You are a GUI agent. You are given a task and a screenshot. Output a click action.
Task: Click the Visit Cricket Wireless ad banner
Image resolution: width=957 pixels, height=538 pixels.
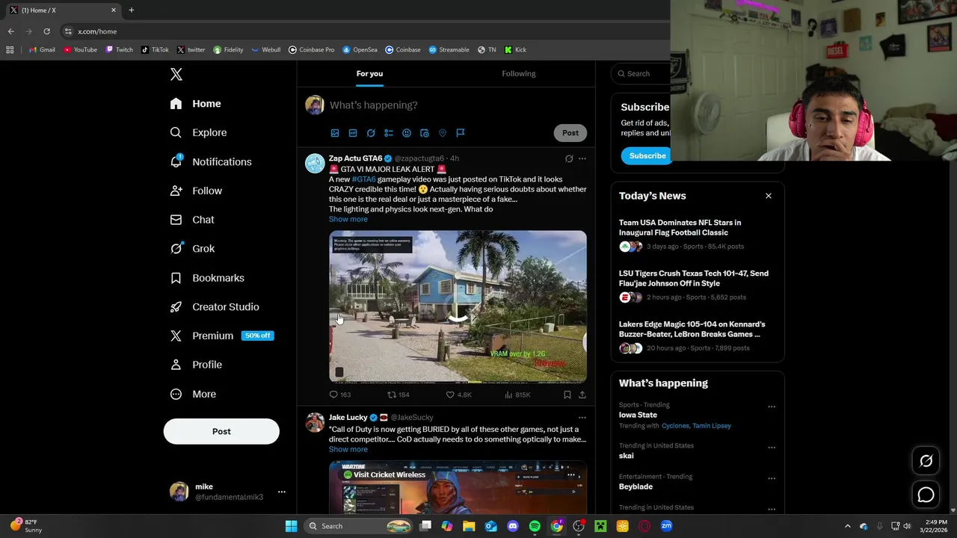(x=384, y=474)
